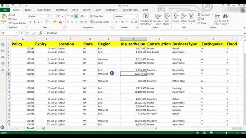Click the Insert Function fx icon
This screenshot has height=138, width=246.
(x=41, y=33)
